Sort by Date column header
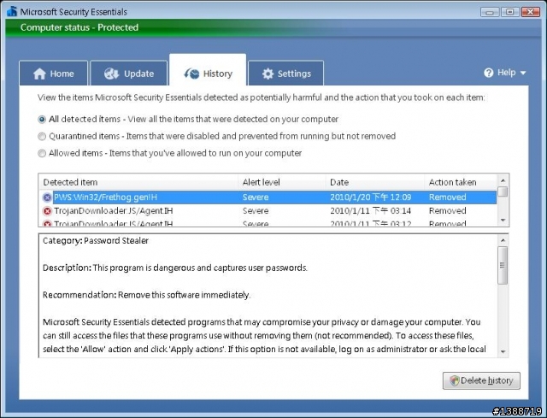Viewport: 547px width, 418px height. point(375,182)
